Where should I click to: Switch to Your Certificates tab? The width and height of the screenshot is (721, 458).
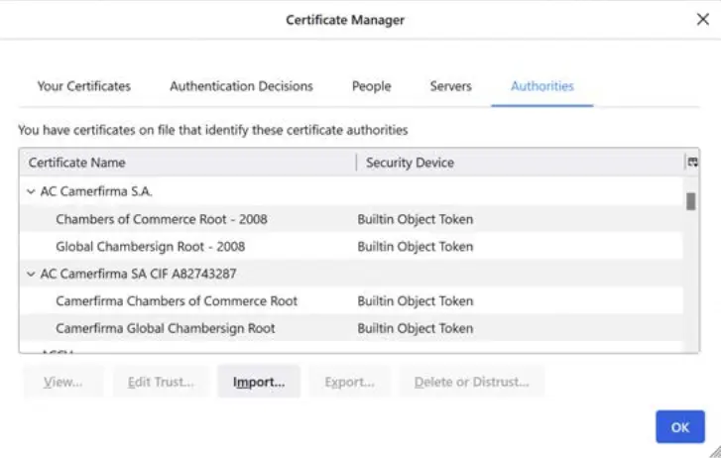(x=84, y=86)
